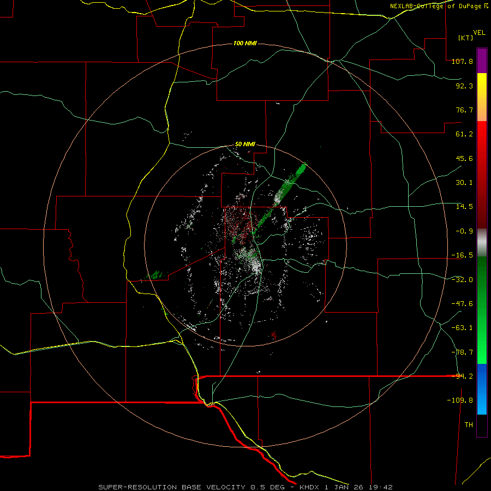Click the TH legend label

click(x=469, y=425)
